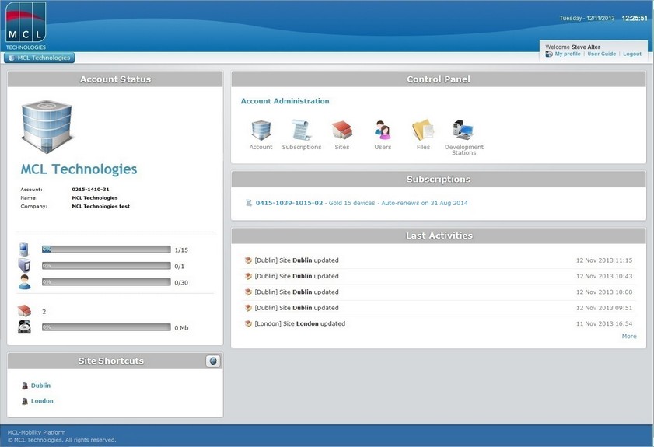Click the devices icon beside 1/15
The height and width of the screenshot is (447, 654).
pos(24,249)
